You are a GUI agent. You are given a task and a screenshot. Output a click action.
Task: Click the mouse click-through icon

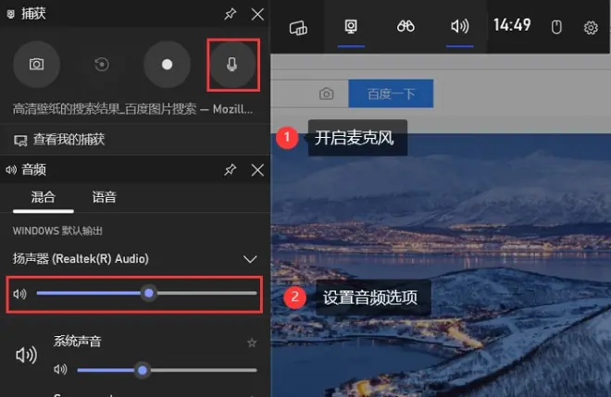[x=556, y=27]
